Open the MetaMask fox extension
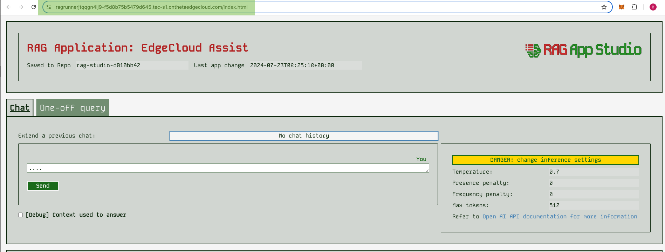The width and height of the screenshot is (665, 252). (622, 7)
